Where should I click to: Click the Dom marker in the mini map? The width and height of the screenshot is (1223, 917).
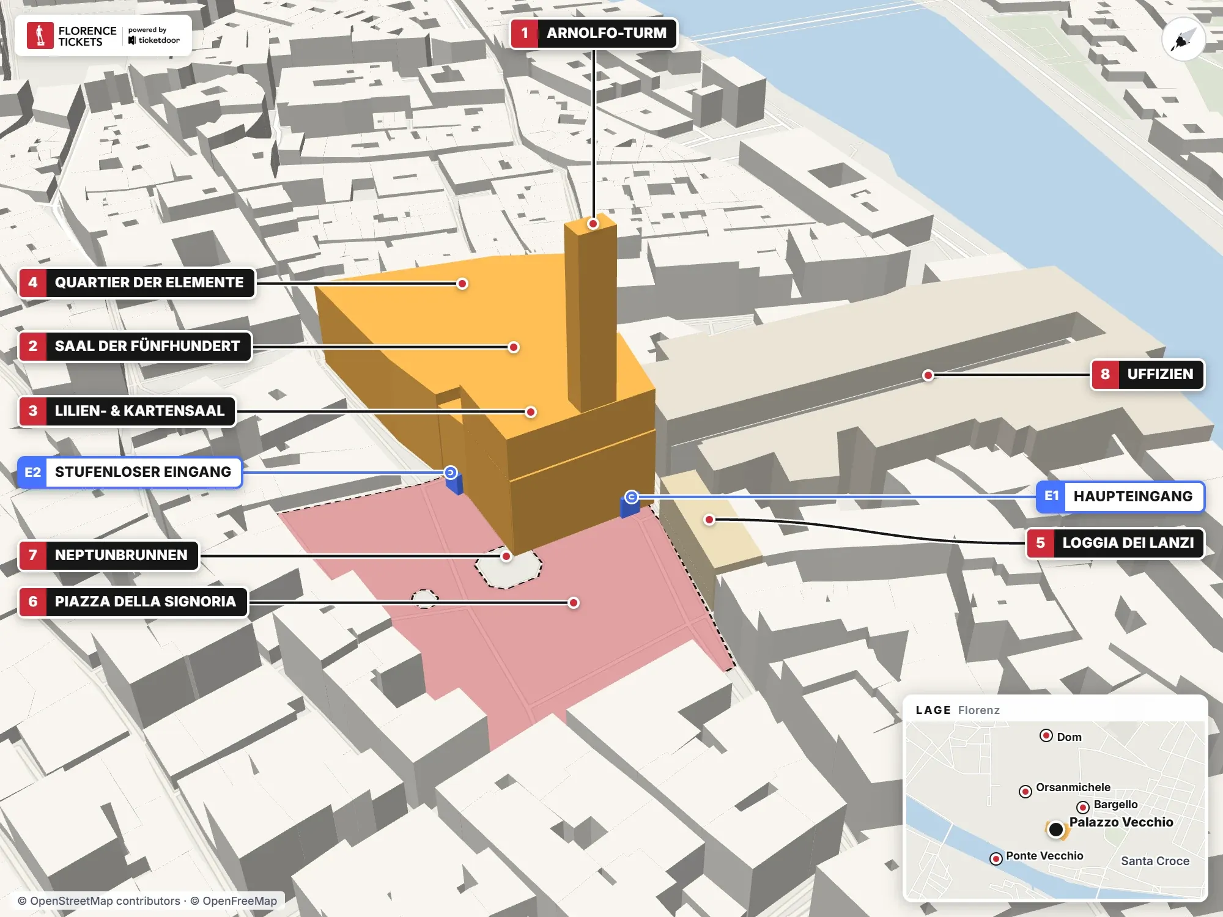tap(1046, 735)
